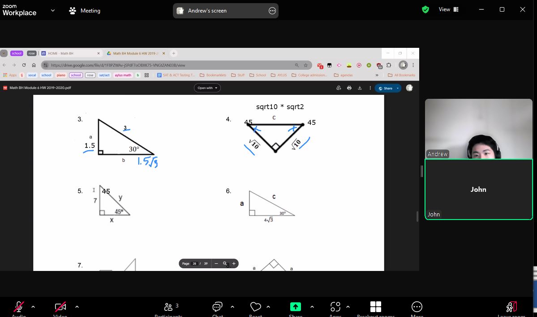Open the More options ellipsis

coord(417,307)
